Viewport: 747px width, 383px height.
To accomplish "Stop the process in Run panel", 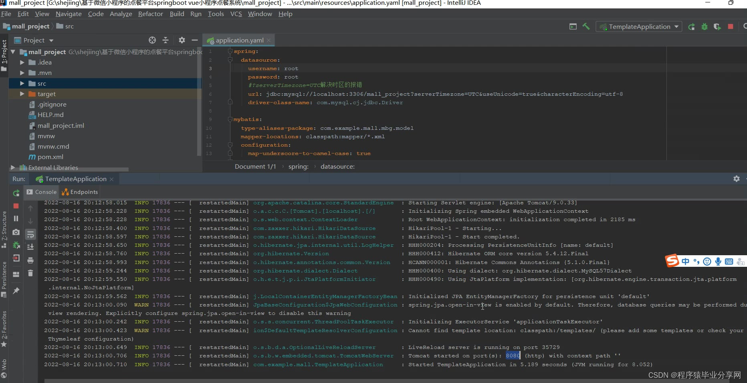I will point(16,206).
